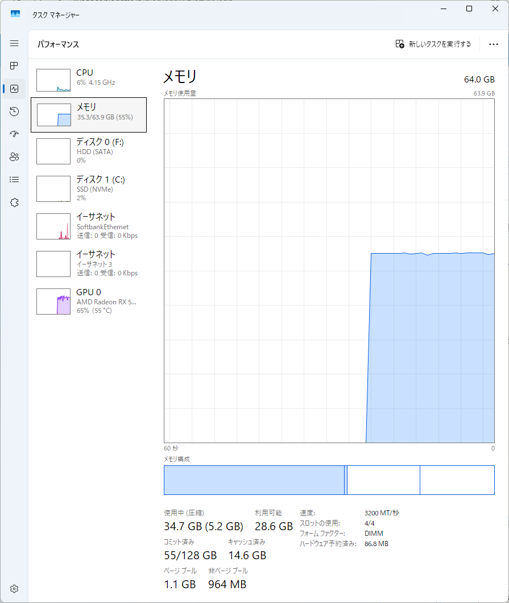The image size is (509, 603).
Task: Click the Task Manager title bar icon
Action: [15, 14]
